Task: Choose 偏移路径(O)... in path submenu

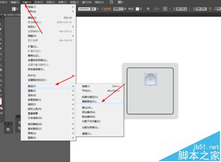Action: (x=99, y=102)
